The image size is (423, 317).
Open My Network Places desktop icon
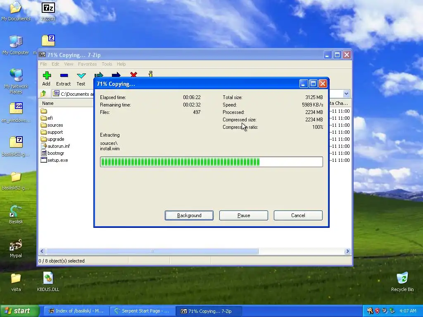16,81
